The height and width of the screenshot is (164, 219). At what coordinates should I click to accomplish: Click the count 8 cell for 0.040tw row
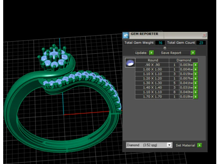tap(174, 92)
